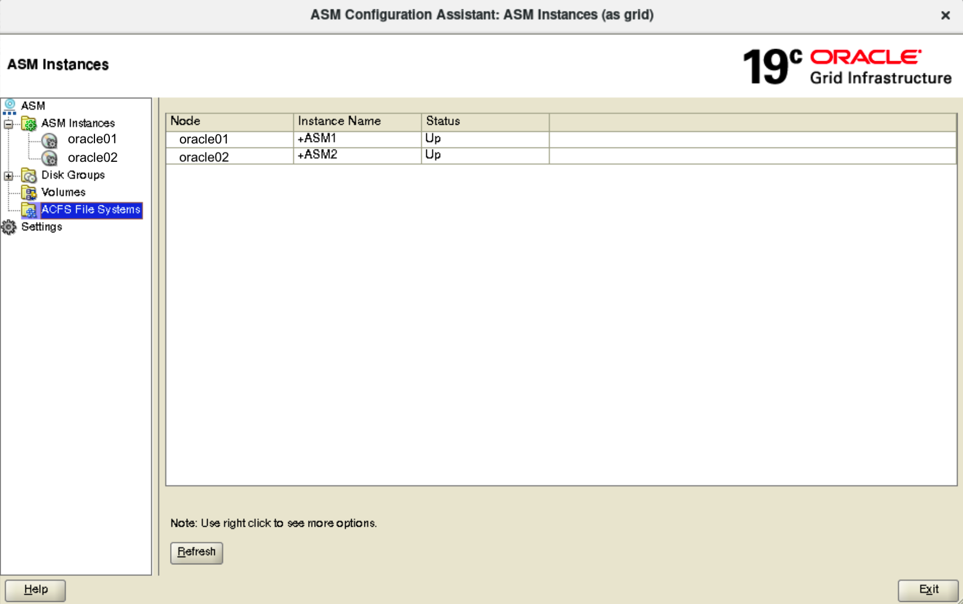Click the ACFS File Systems folder icon
This screenshot has width=963, height=604.
(29, 210)
